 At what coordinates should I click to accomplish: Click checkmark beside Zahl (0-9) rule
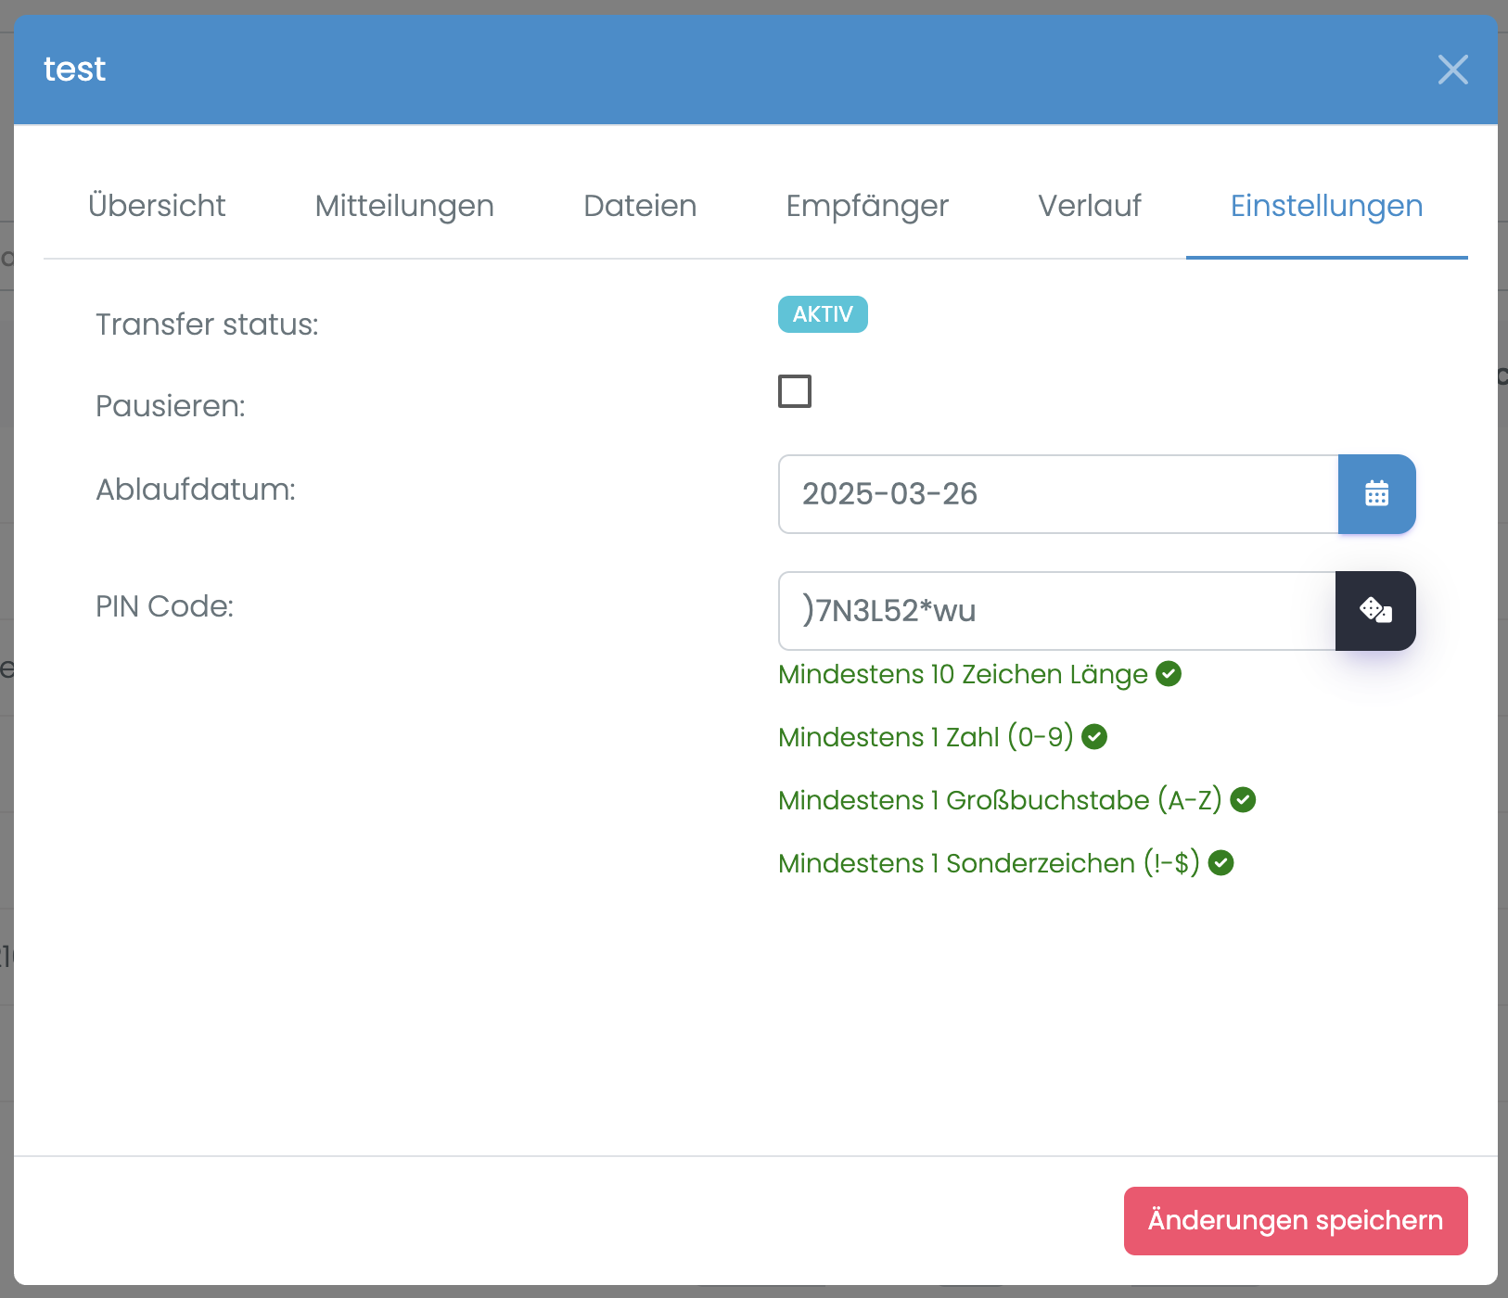click(x=1094, y=737)
